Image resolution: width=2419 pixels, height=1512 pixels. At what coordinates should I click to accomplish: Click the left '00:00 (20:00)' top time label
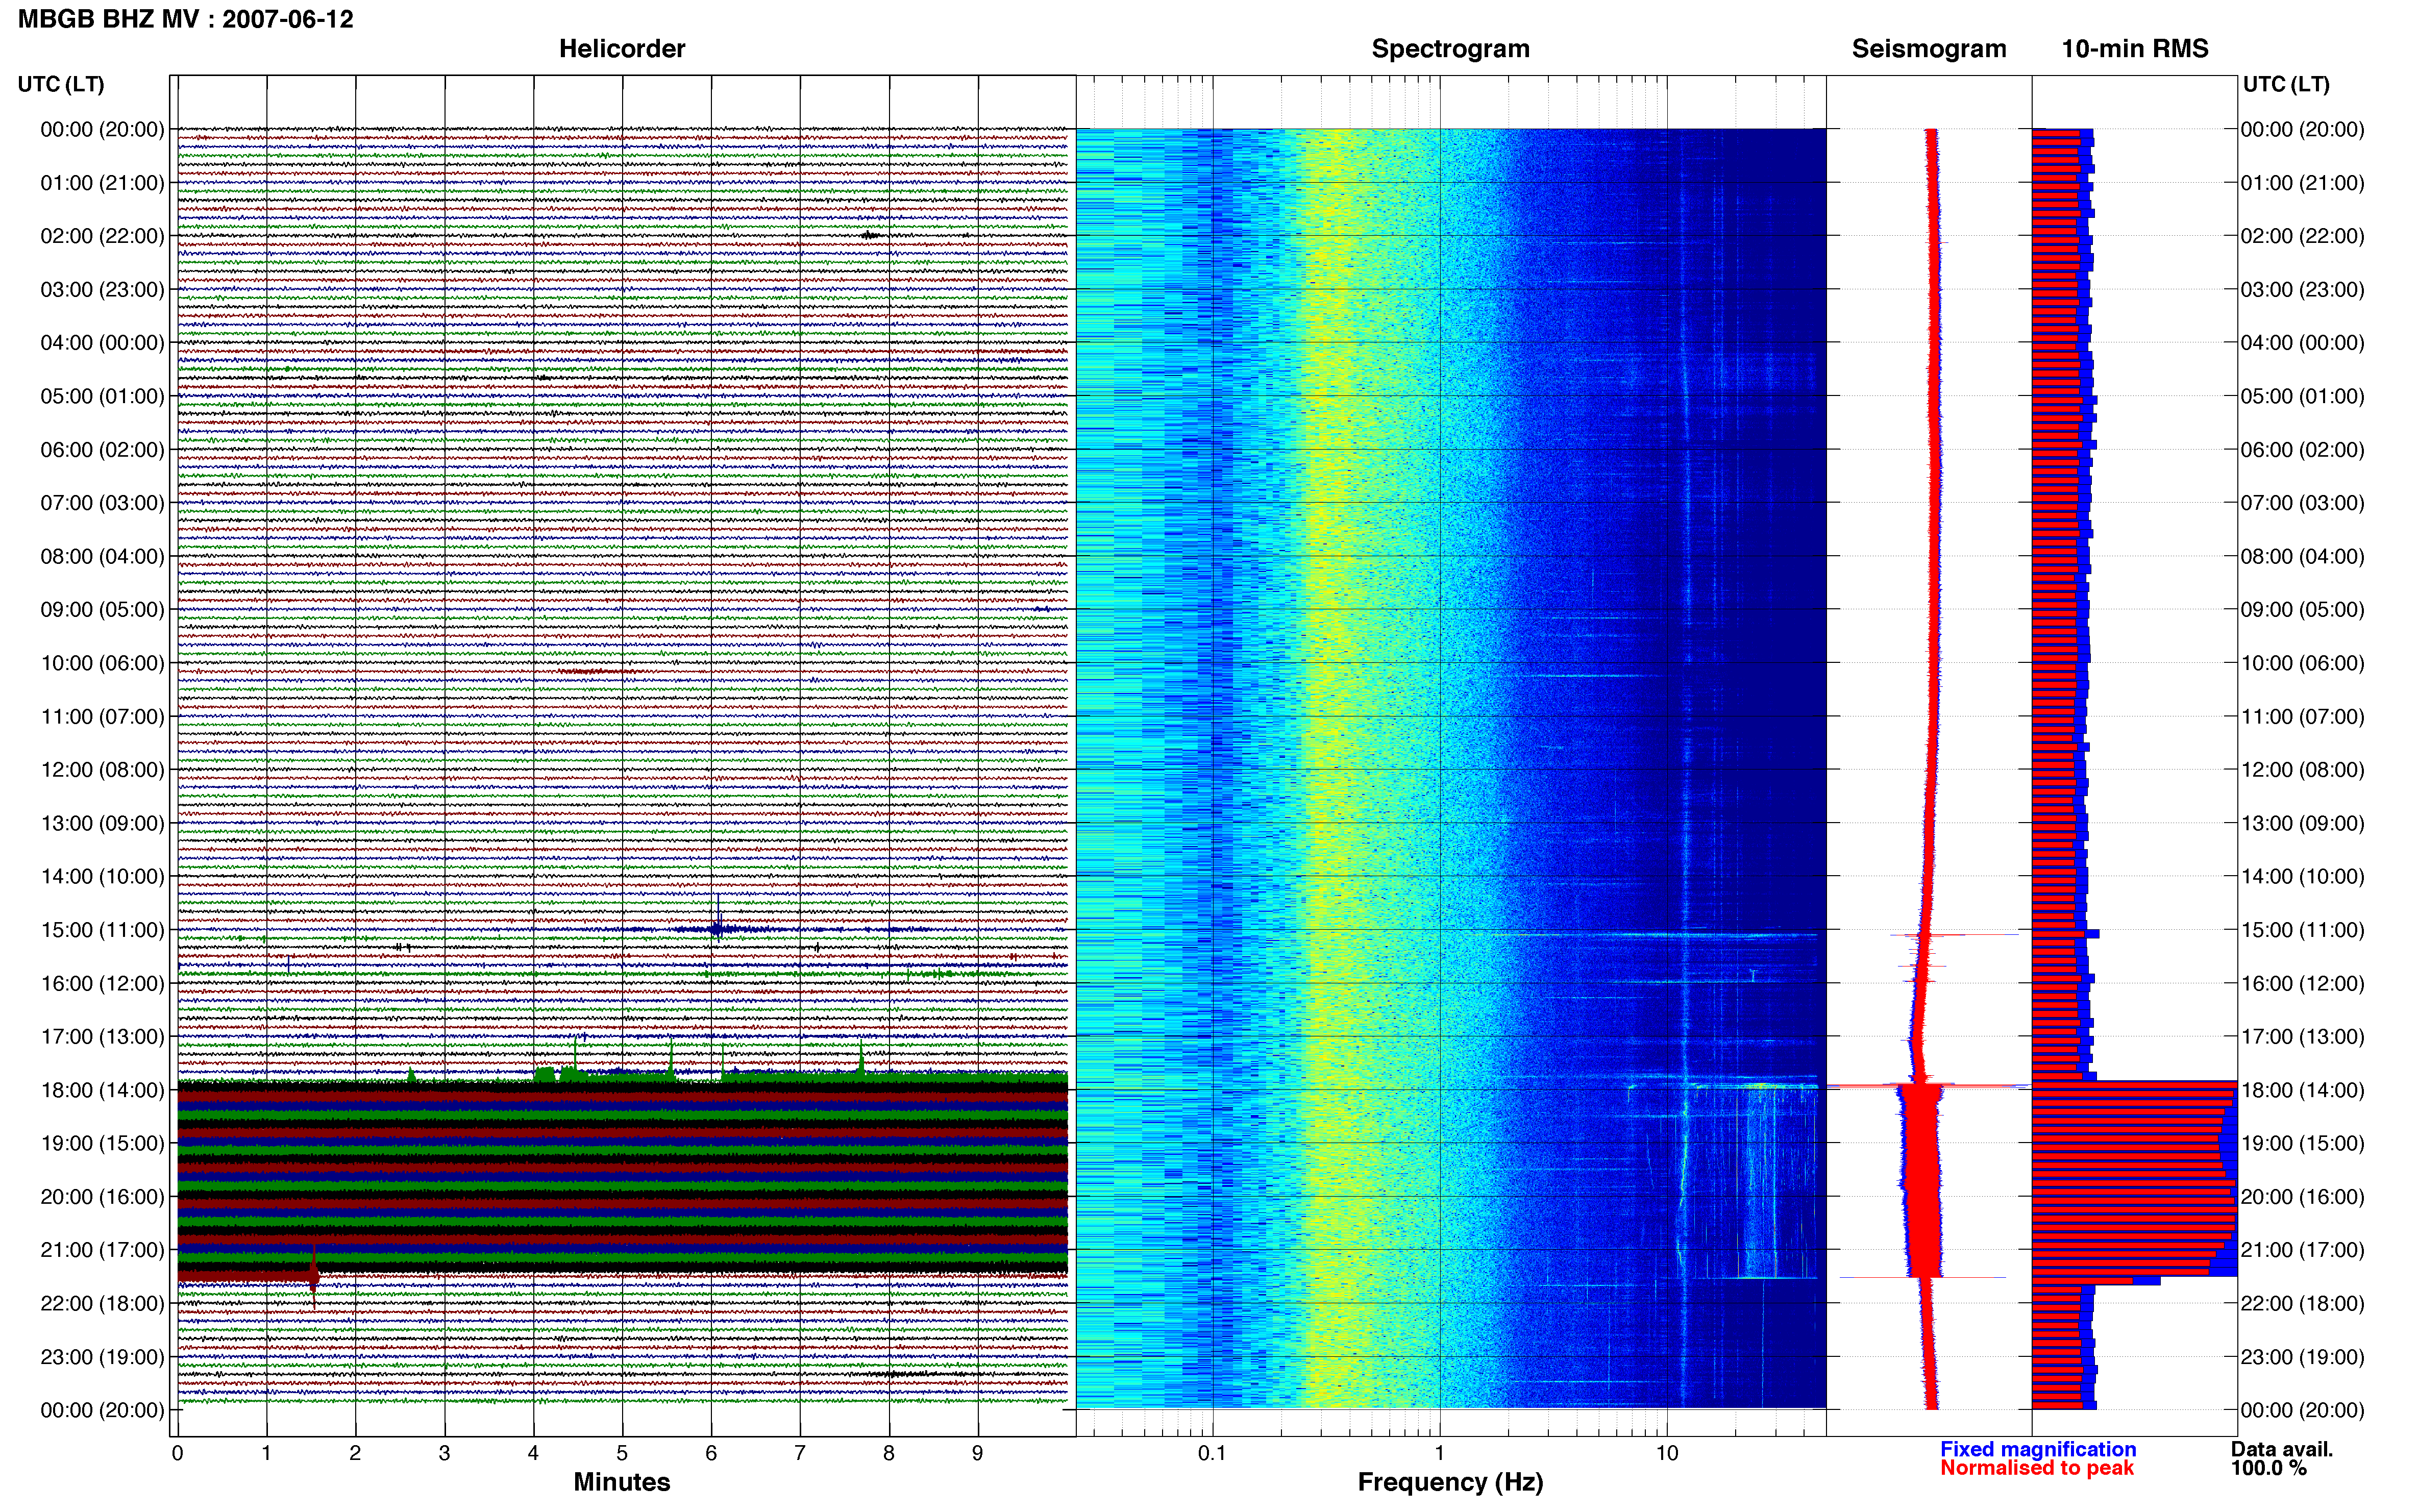[x=102, y=129]
